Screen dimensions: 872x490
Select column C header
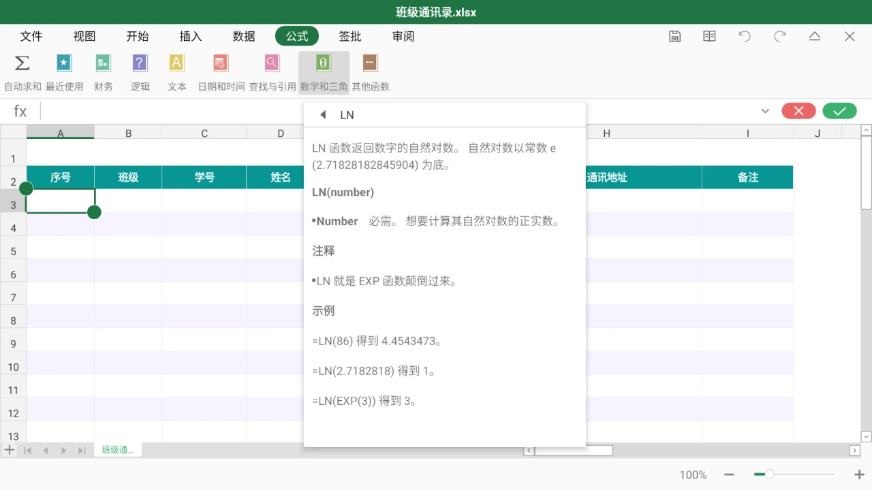click(204, 133)
